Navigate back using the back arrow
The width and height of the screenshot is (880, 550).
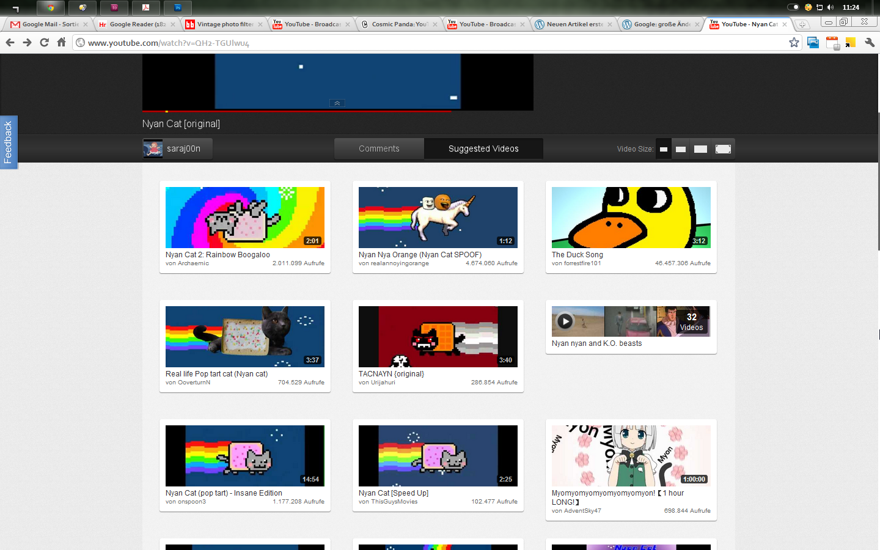10,42
